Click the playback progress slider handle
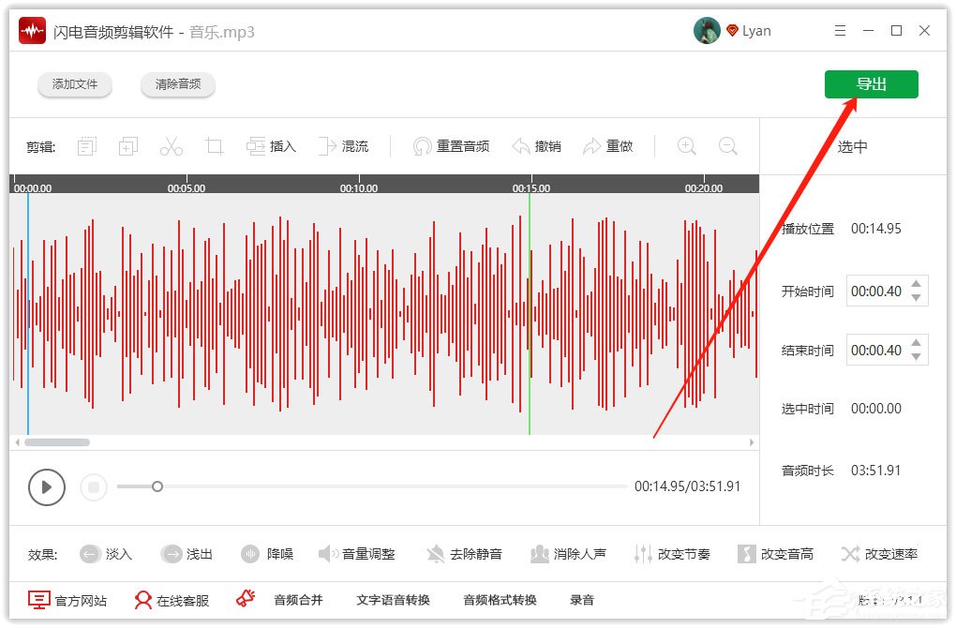Screen dimensions: 956x628 tap(157, 486)
